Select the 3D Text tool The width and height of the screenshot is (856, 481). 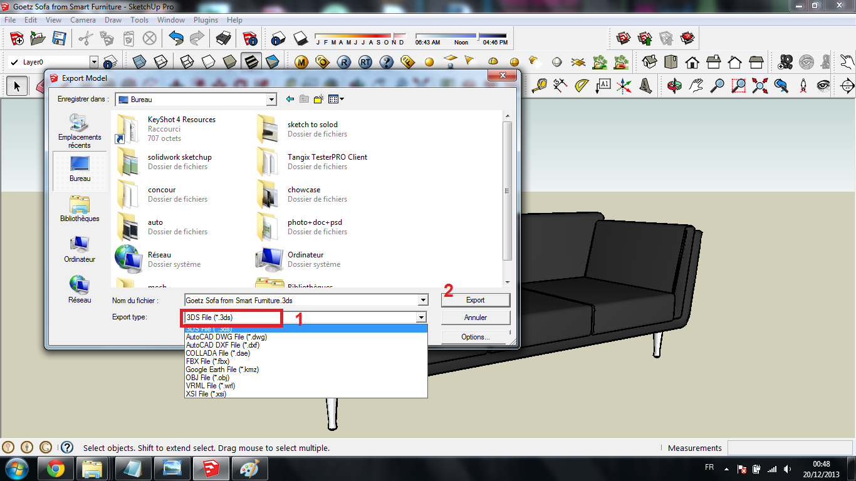tap(645, 85)
